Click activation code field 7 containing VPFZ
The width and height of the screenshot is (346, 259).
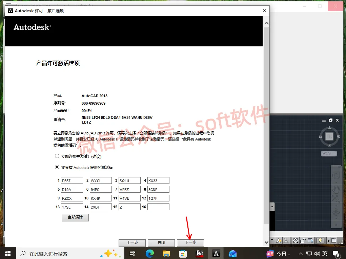point(129,189)
